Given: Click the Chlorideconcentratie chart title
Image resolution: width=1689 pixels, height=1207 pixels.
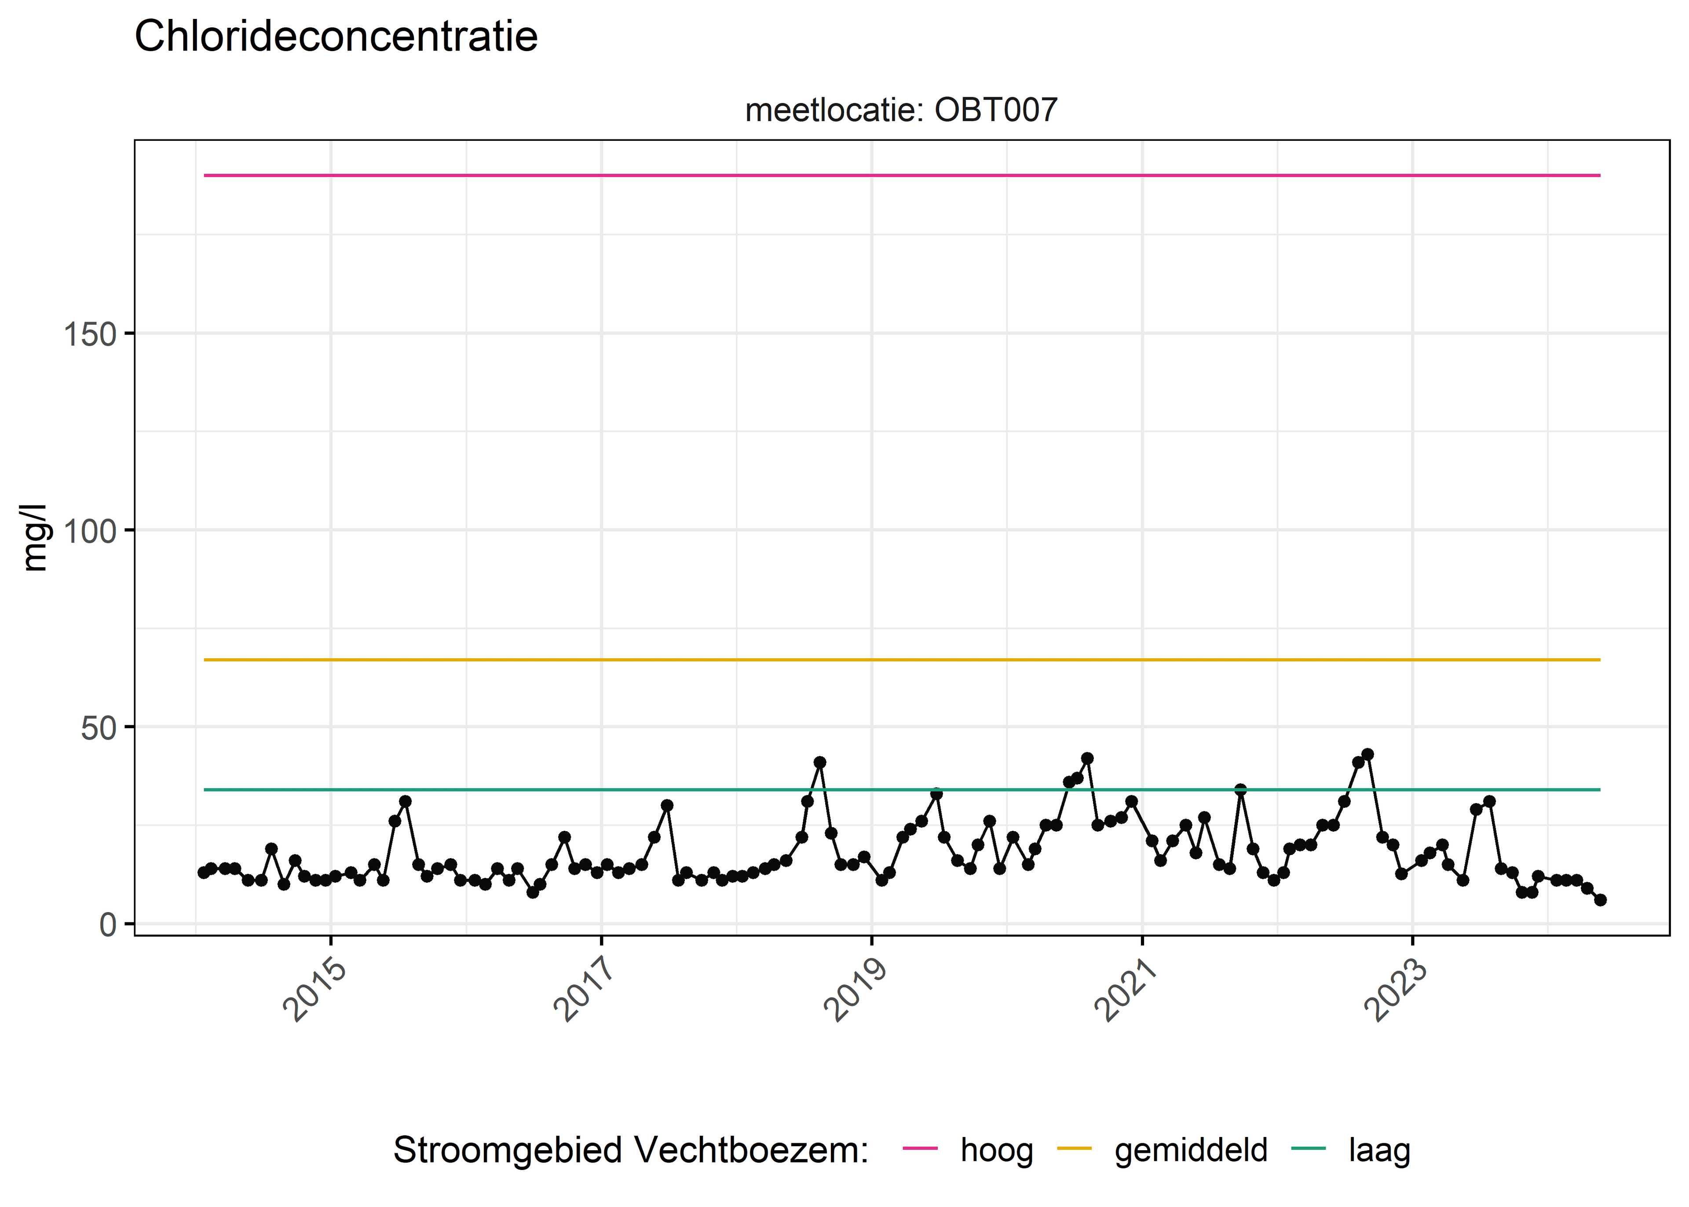Looking at the screenshot, I should pyautogui.click(x=336, y=36).
